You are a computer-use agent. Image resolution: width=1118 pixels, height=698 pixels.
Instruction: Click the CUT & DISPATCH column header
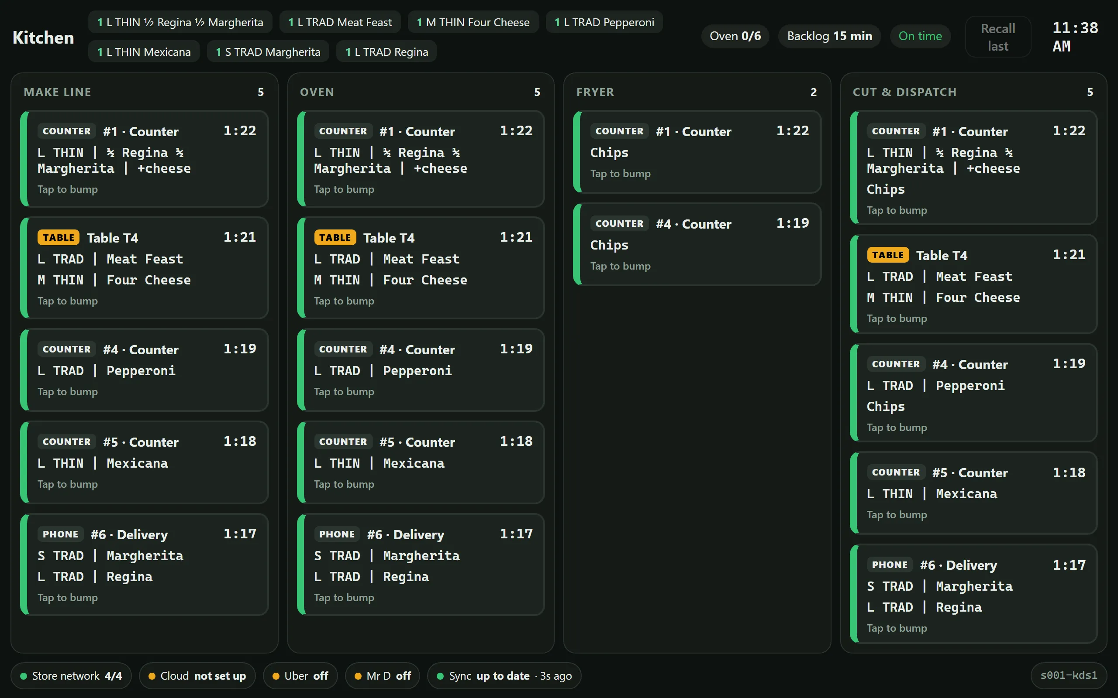(904, 92)
